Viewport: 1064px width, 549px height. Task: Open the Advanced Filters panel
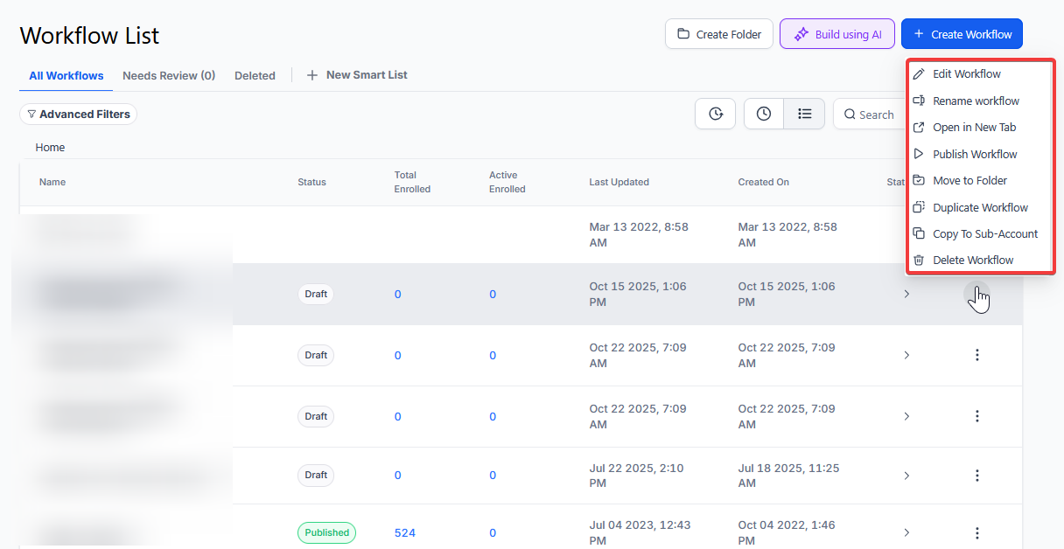point(78,114)
